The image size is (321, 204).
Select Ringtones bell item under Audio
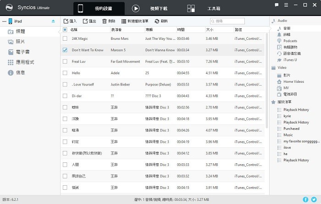click(x=287, y=34)
